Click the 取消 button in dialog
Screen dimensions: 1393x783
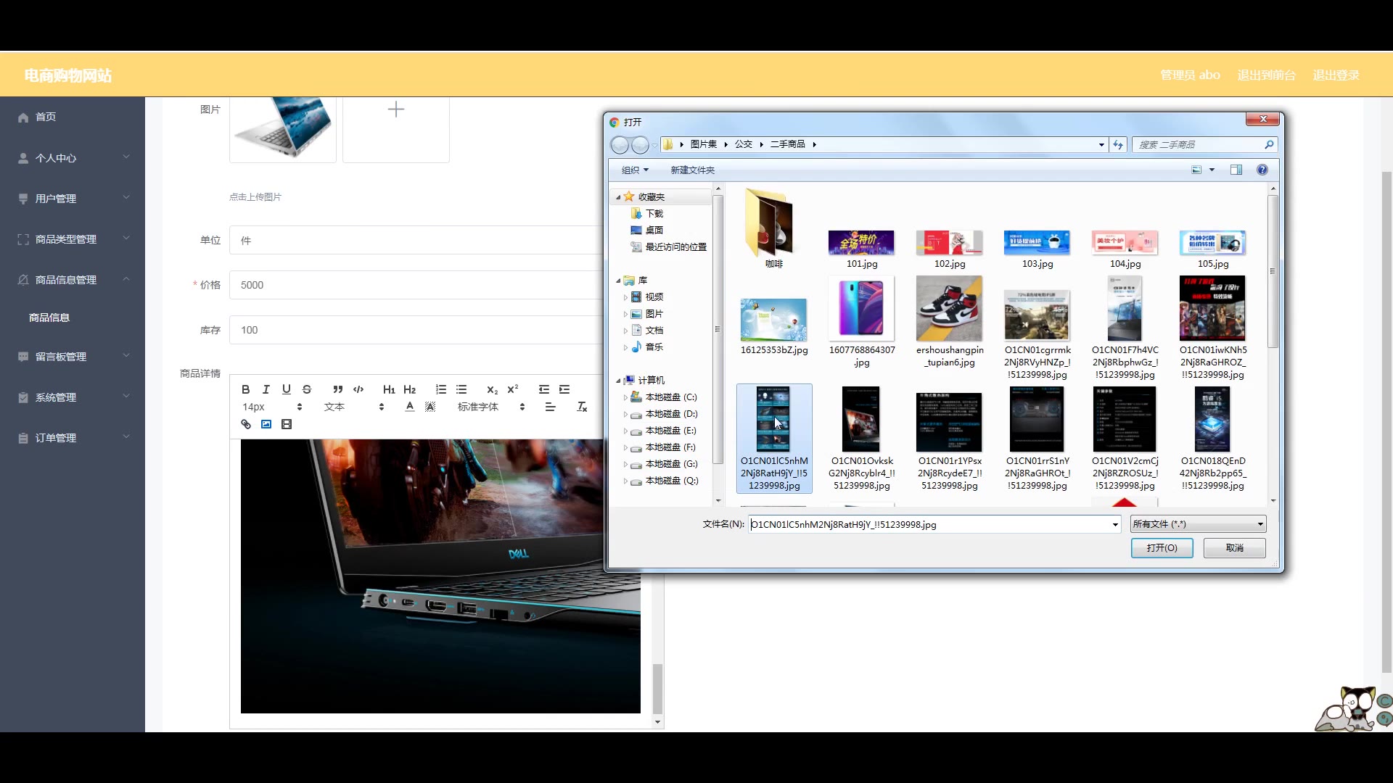[1234, 548]
